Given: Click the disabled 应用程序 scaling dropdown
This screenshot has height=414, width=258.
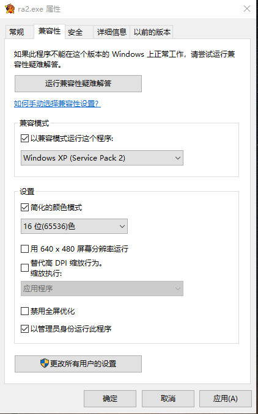Looking at the screenshot, I should [102, 289].
